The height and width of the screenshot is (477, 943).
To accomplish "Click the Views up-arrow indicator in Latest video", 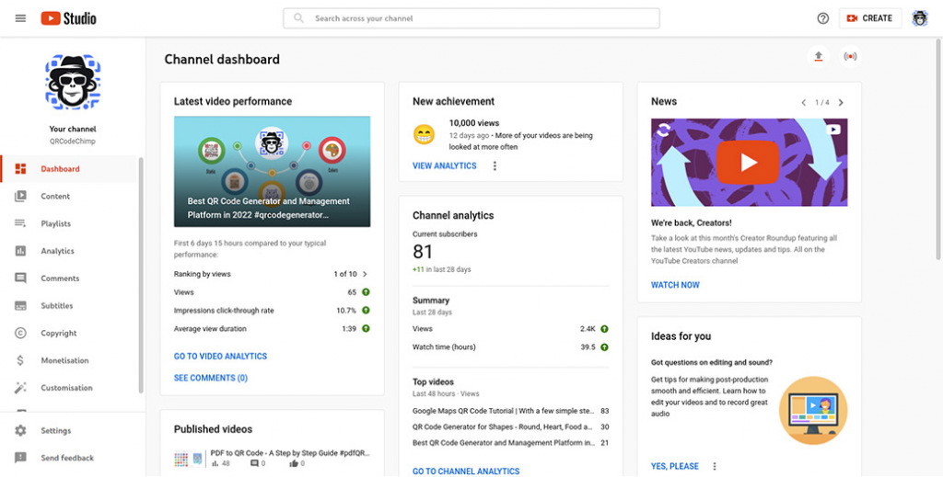I will [366, 292].
